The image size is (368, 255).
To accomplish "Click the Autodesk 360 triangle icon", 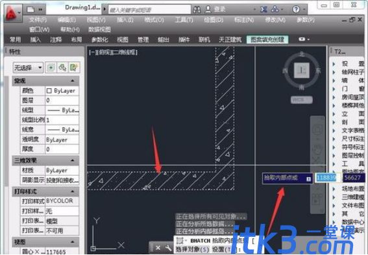I will pos(275,9).
